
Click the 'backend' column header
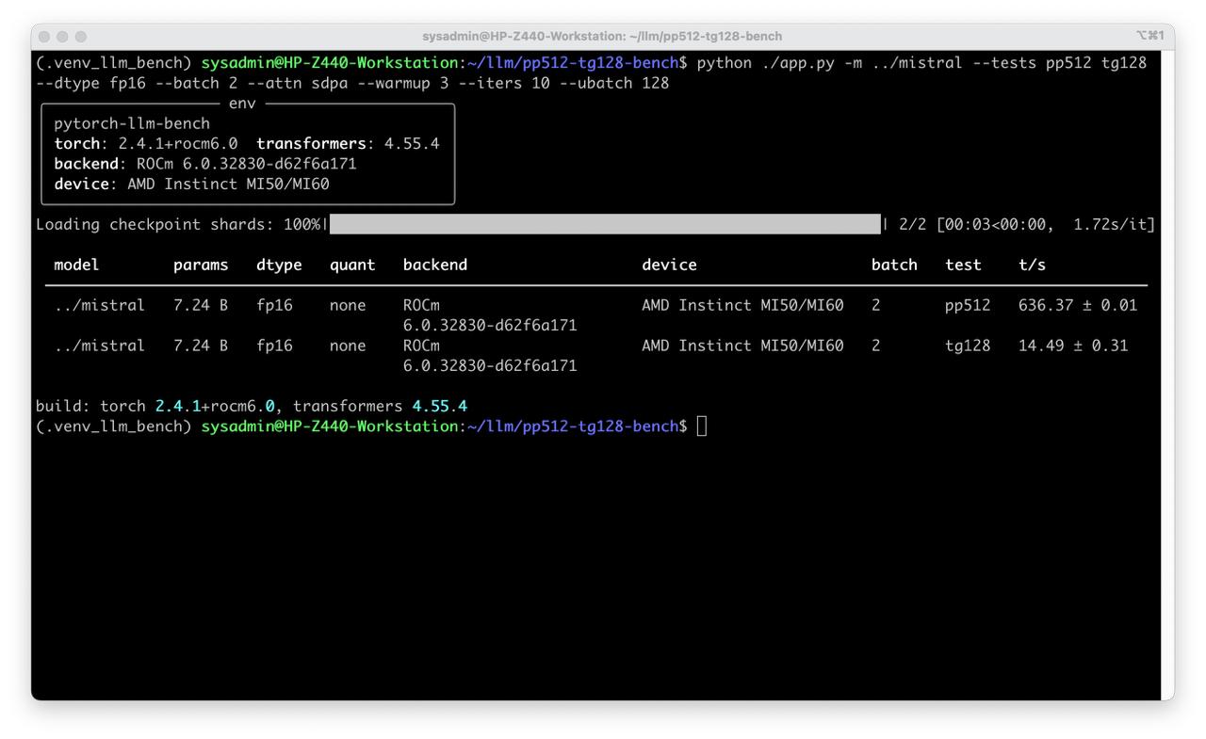tap(435, 265)
